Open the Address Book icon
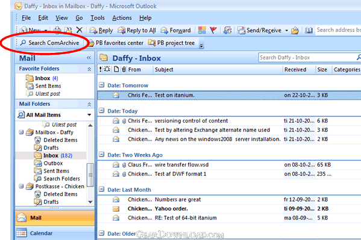The width and height of the screenshot is (361, 240). pos(309,30)
